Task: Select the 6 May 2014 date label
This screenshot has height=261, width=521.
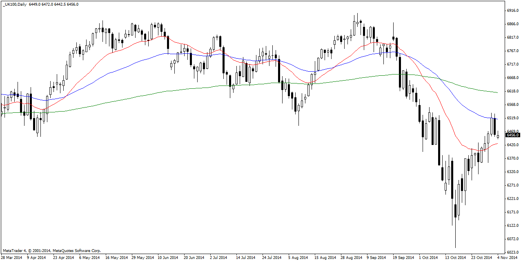Action: click(89, 257)
